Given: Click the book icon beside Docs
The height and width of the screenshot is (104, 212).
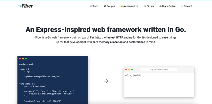Looking at the screenshot, I should click(91, 6).
